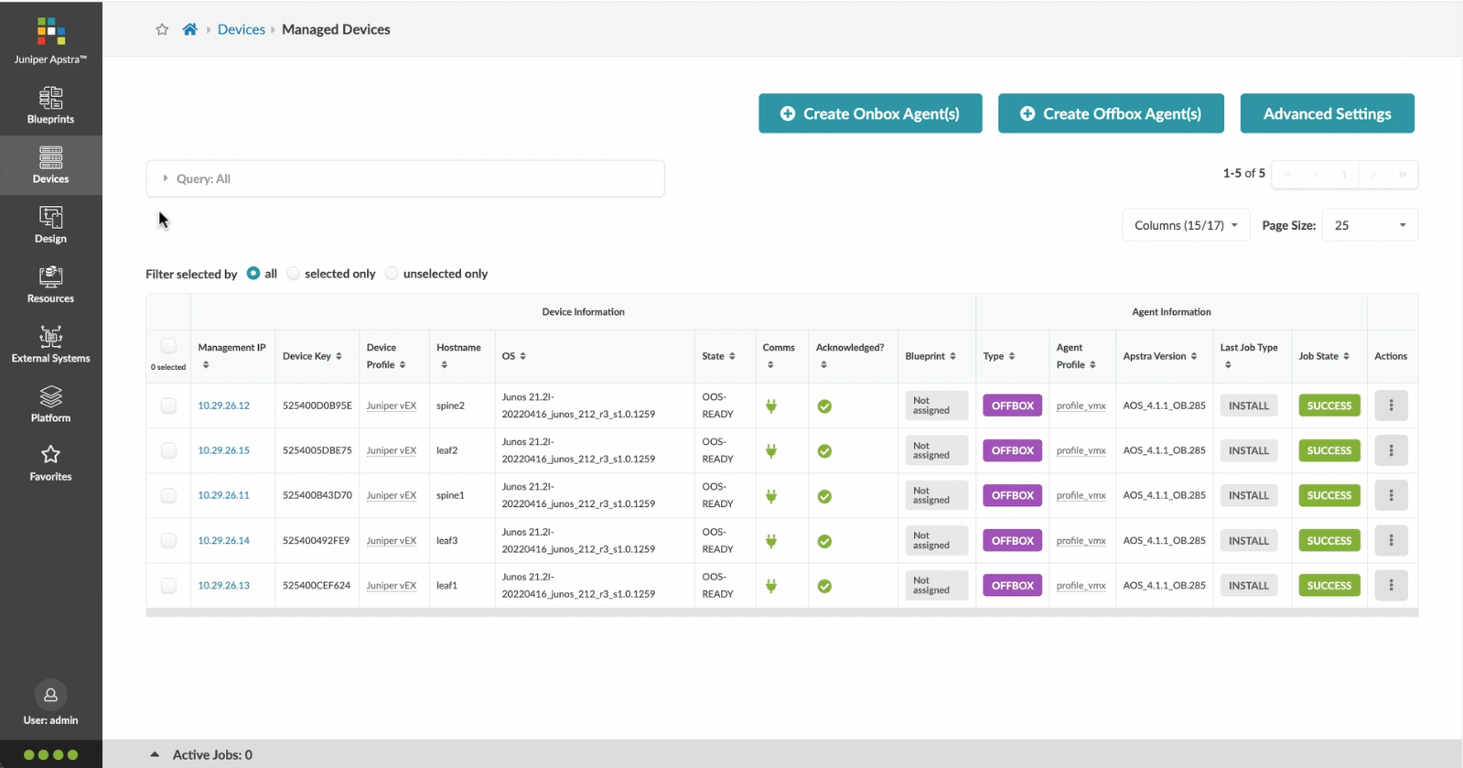Open the Page Size dropdown
The width and height of the screenshot is (1463, 768).
coord(1370,225)
